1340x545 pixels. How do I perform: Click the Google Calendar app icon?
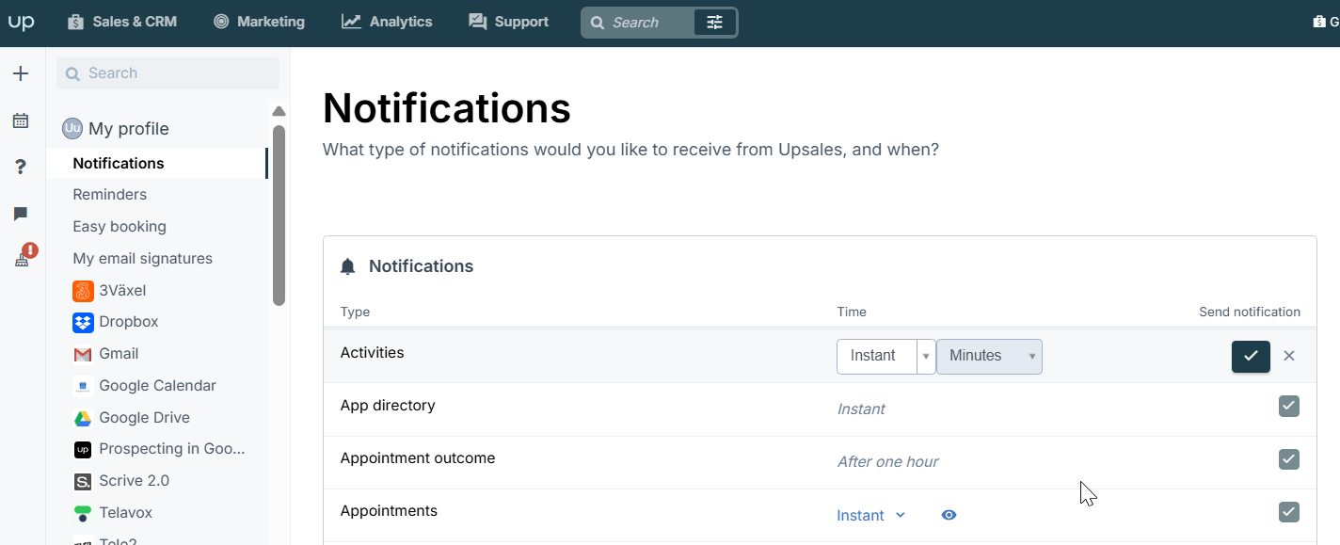[x=83, y=386]
